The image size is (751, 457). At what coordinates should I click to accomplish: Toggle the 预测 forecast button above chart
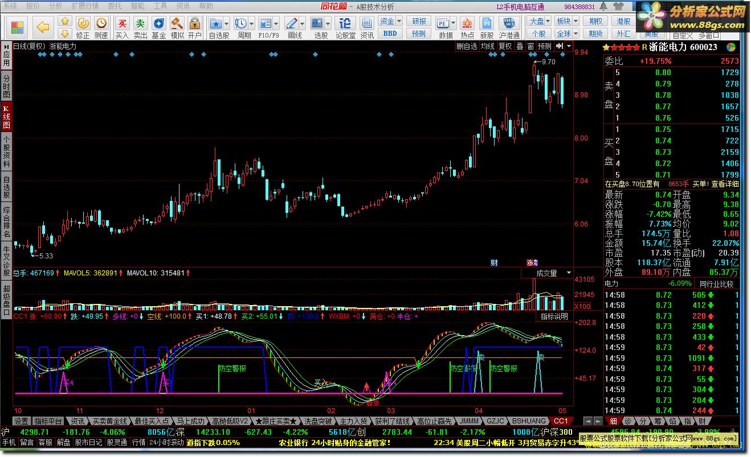545,46
